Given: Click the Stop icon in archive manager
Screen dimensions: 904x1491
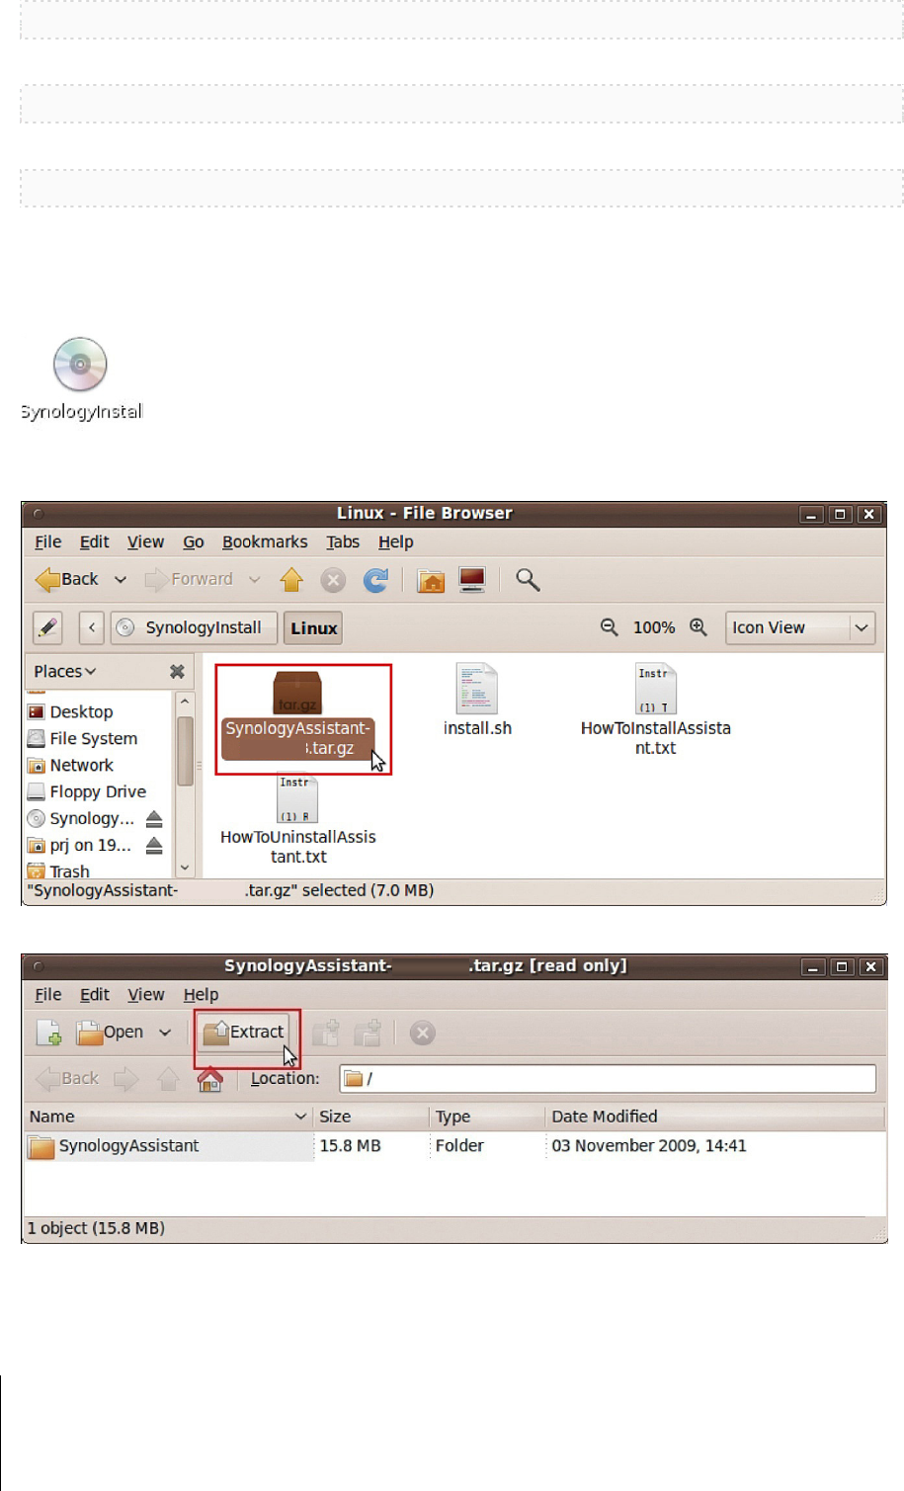Looking at the screenshot, I should (423, 1034).
